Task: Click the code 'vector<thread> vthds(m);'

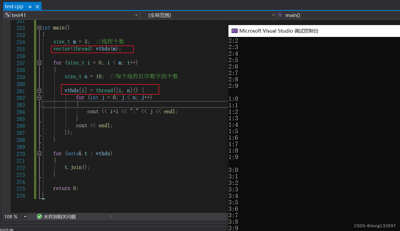Action: pos(87,49)
